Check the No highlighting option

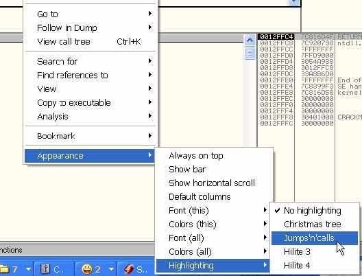pyautogui.click(x=314, y=210)
